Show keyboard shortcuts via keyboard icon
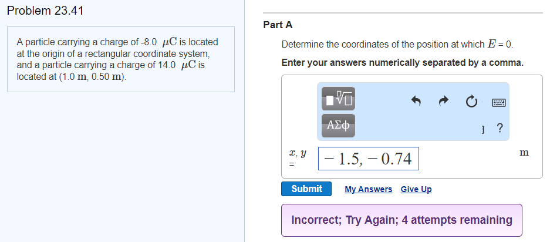The image size is (550, 242). coord(499,103)
